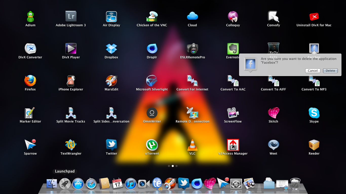Cancel the Facebox deletion dialog
346x194 pixels.
pyautogui.click(x=313, y=71)
